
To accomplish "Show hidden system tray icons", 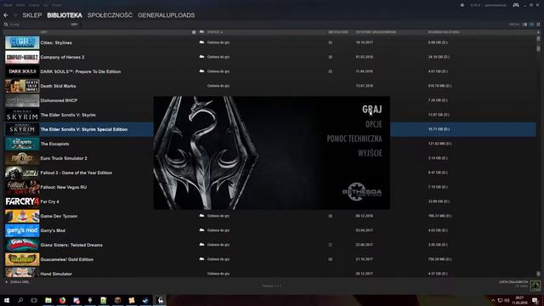I will click(493, 300).
